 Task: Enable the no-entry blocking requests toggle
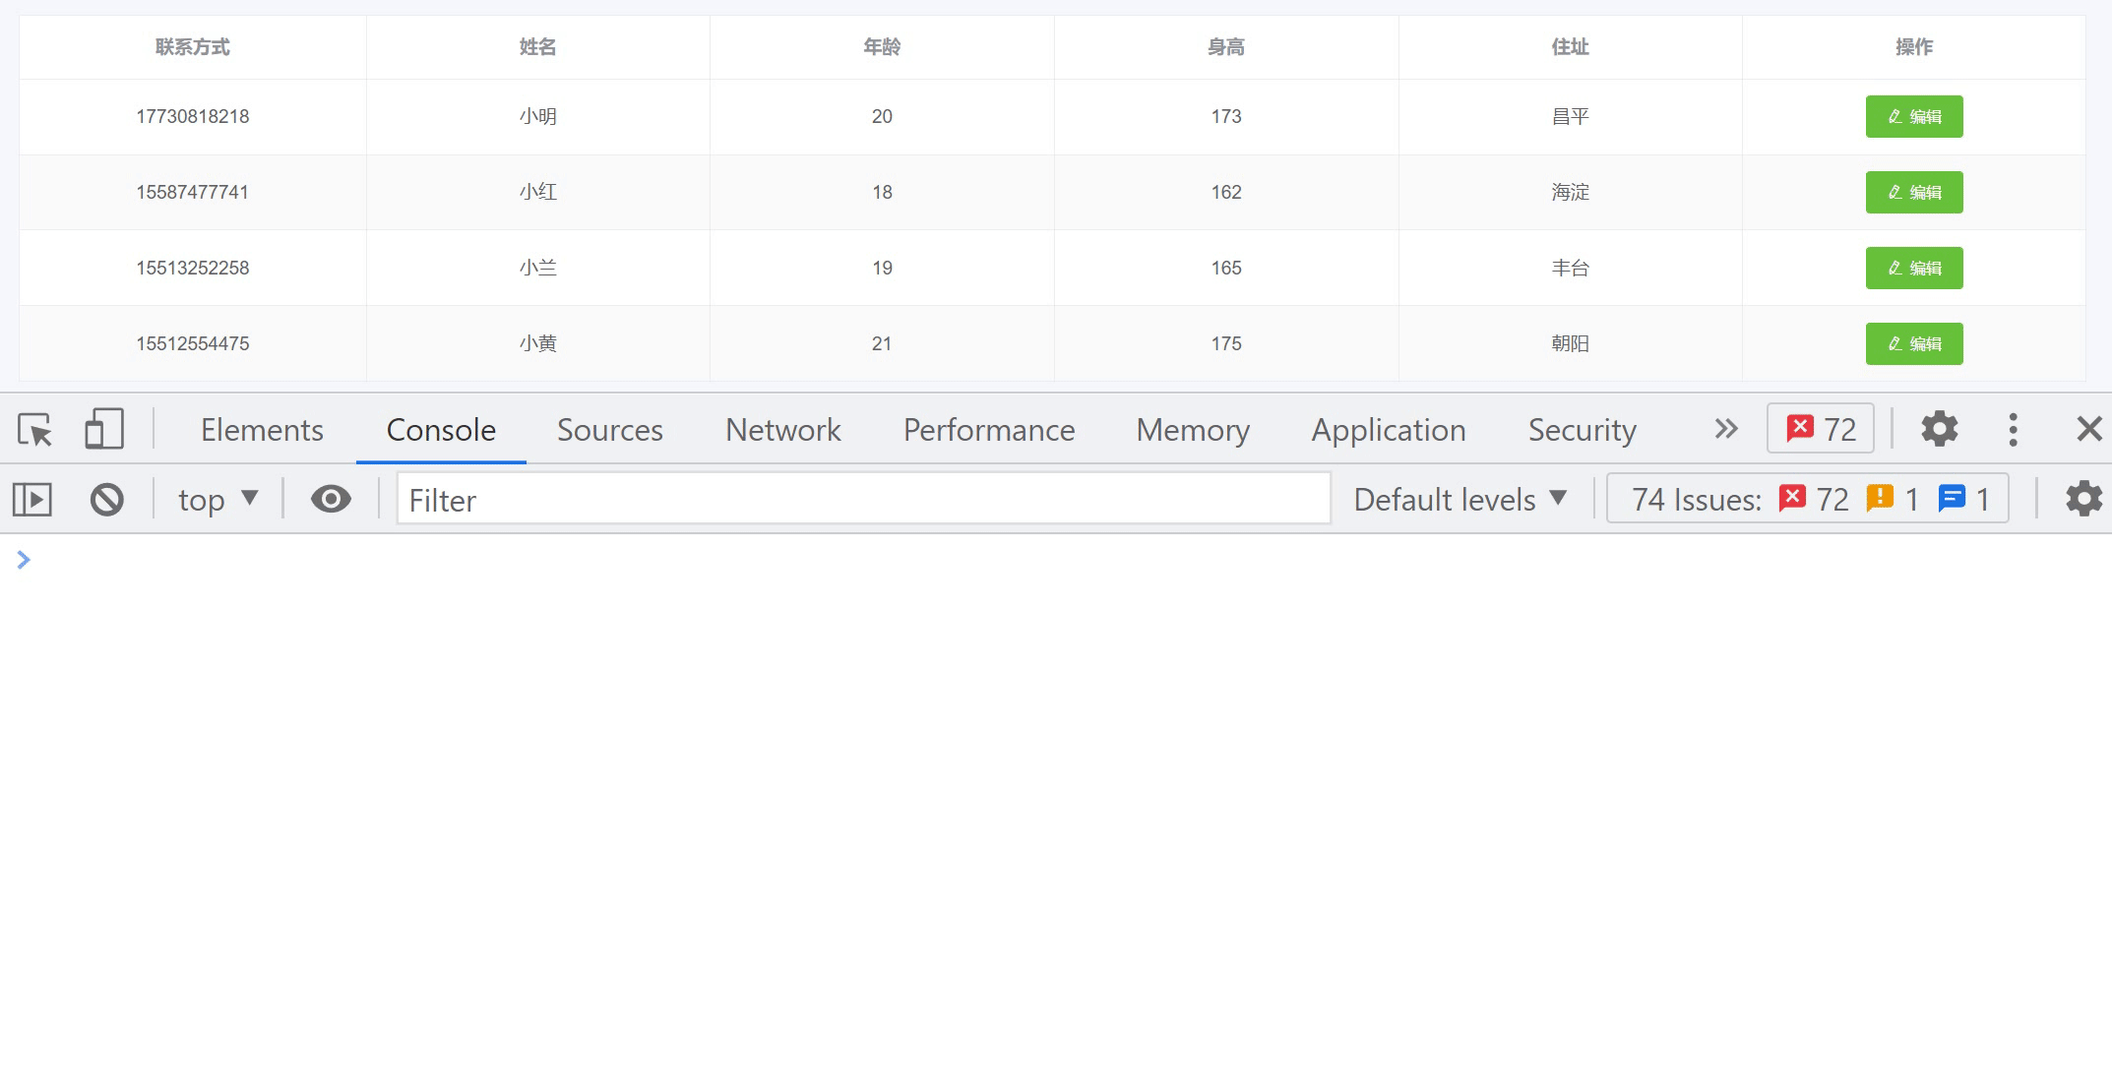[104, 497]
